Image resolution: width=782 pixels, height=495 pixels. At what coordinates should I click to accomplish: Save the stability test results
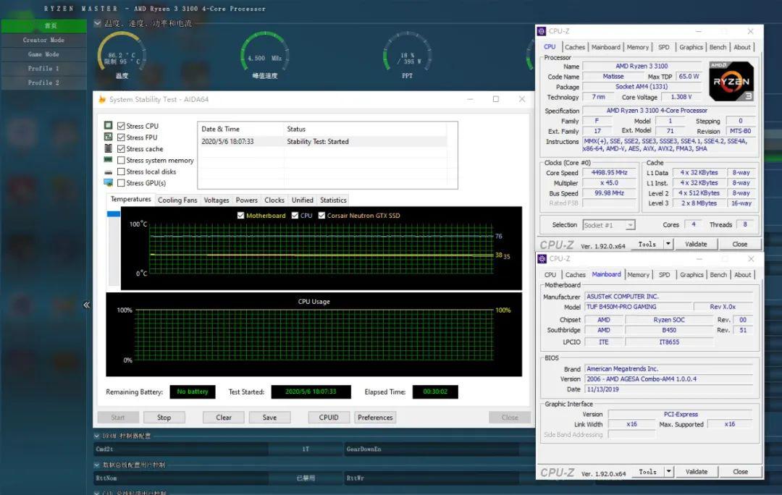click(x=269, y=418)
